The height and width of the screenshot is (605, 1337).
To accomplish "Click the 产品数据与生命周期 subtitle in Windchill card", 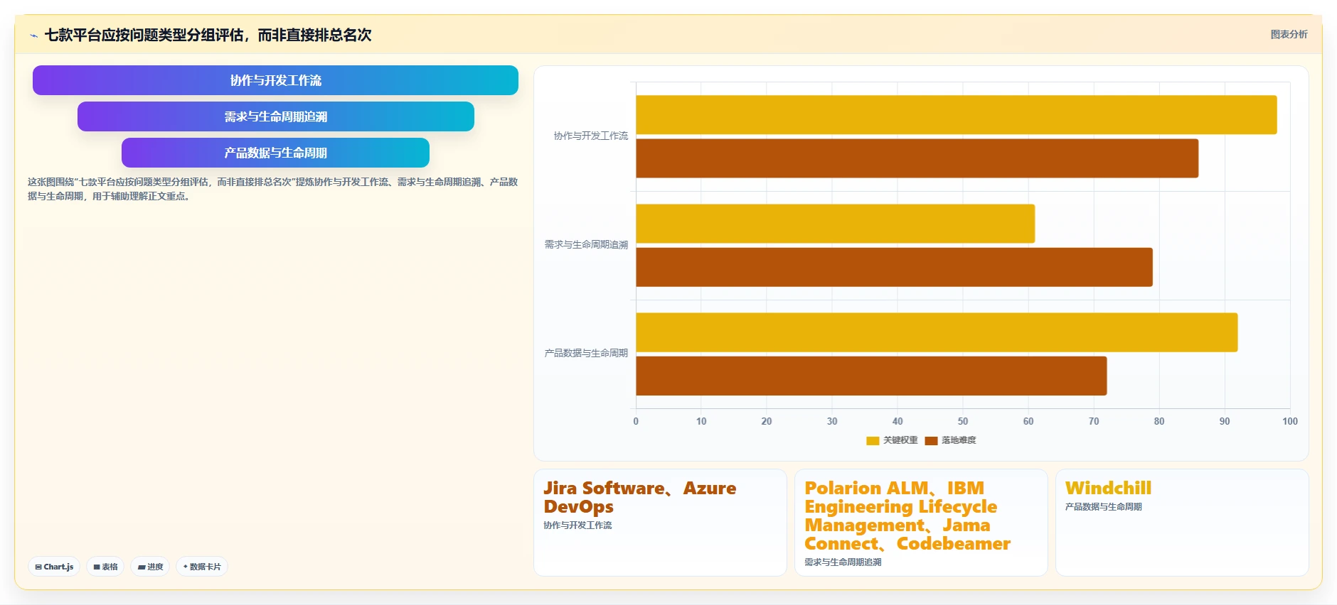I will tap(1104, 507).
